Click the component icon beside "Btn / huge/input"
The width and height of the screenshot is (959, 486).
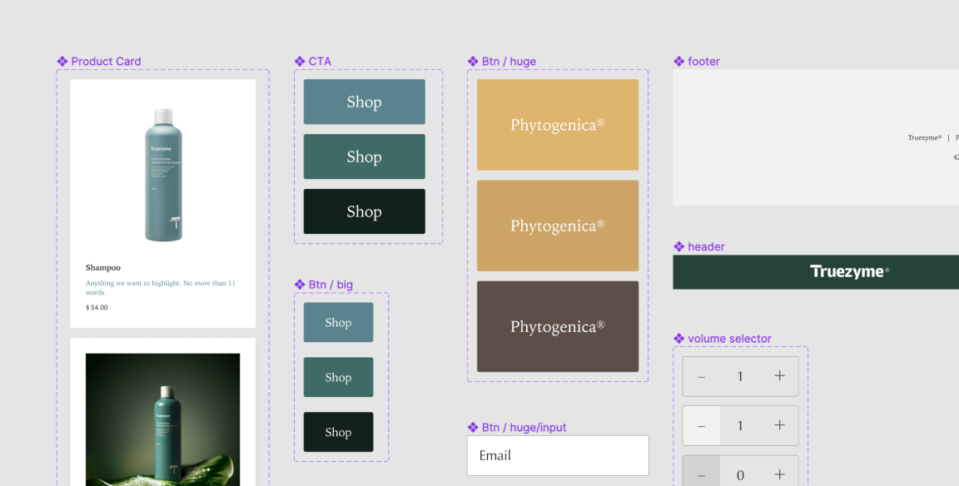[x=473, y=427]
